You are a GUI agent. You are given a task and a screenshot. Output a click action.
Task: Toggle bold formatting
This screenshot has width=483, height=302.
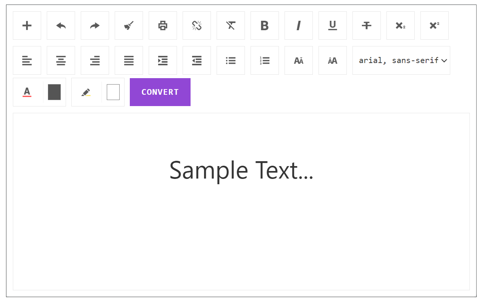[265, 26]
